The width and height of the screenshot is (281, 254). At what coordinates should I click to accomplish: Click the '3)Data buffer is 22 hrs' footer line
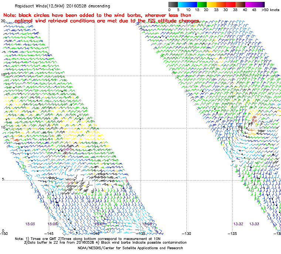click(x=105, y=243)
